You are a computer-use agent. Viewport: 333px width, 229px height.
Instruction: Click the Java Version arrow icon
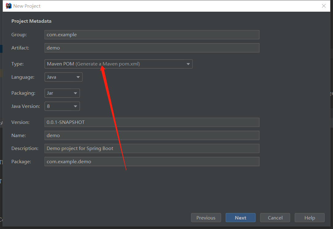[75, 106]
